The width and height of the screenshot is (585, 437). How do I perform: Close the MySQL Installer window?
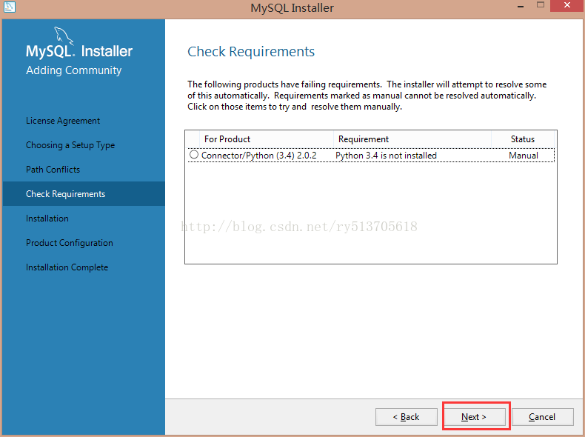pos(567,6)
